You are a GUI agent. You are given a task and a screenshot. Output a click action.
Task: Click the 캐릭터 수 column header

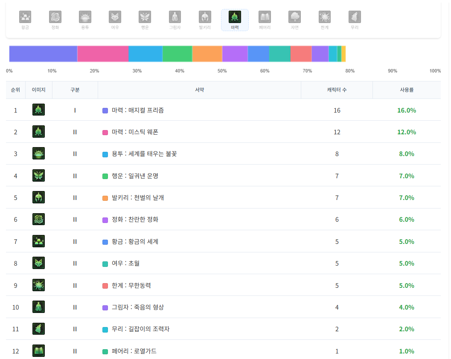tap(337, 90)
